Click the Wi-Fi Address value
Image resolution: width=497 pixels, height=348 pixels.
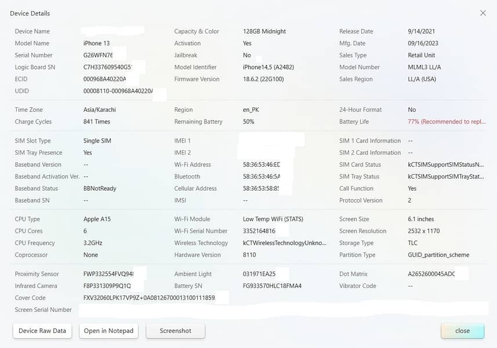(262, 165)
